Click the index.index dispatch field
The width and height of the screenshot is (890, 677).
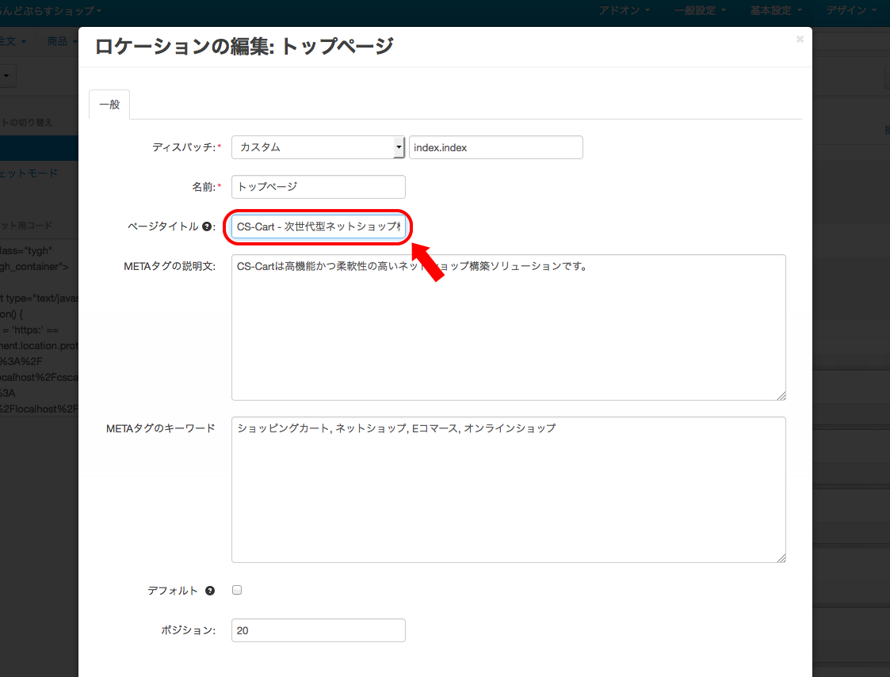coord(495,147)
